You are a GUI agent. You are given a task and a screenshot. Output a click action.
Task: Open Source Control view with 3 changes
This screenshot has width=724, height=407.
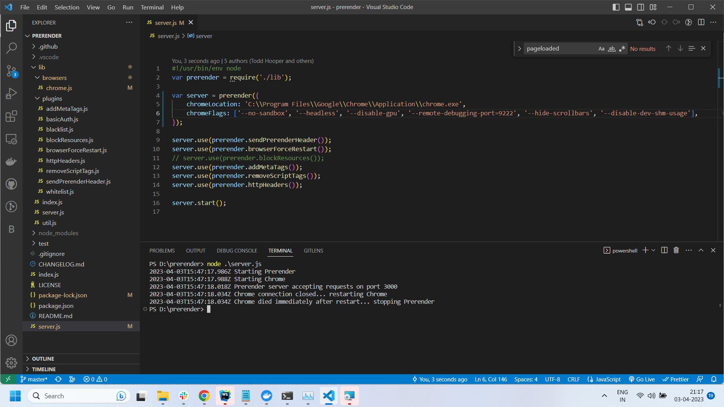pos(11,71)
